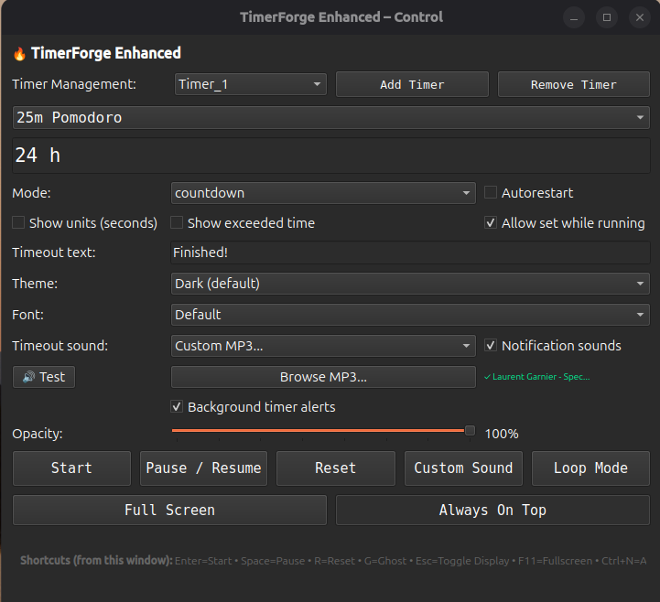This screenshot has width=660, height=602.
Task: Open the countdown Mode dropdown
Action: pyautogui.click(x=322, y=193)
